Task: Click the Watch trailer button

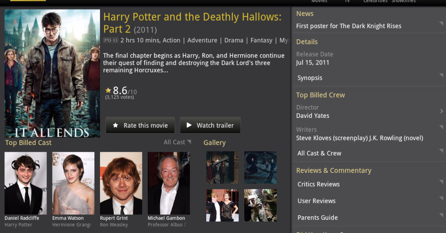Action: (210, 125)
